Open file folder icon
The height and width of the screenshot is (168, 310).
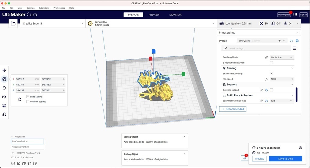pos(13,24)
